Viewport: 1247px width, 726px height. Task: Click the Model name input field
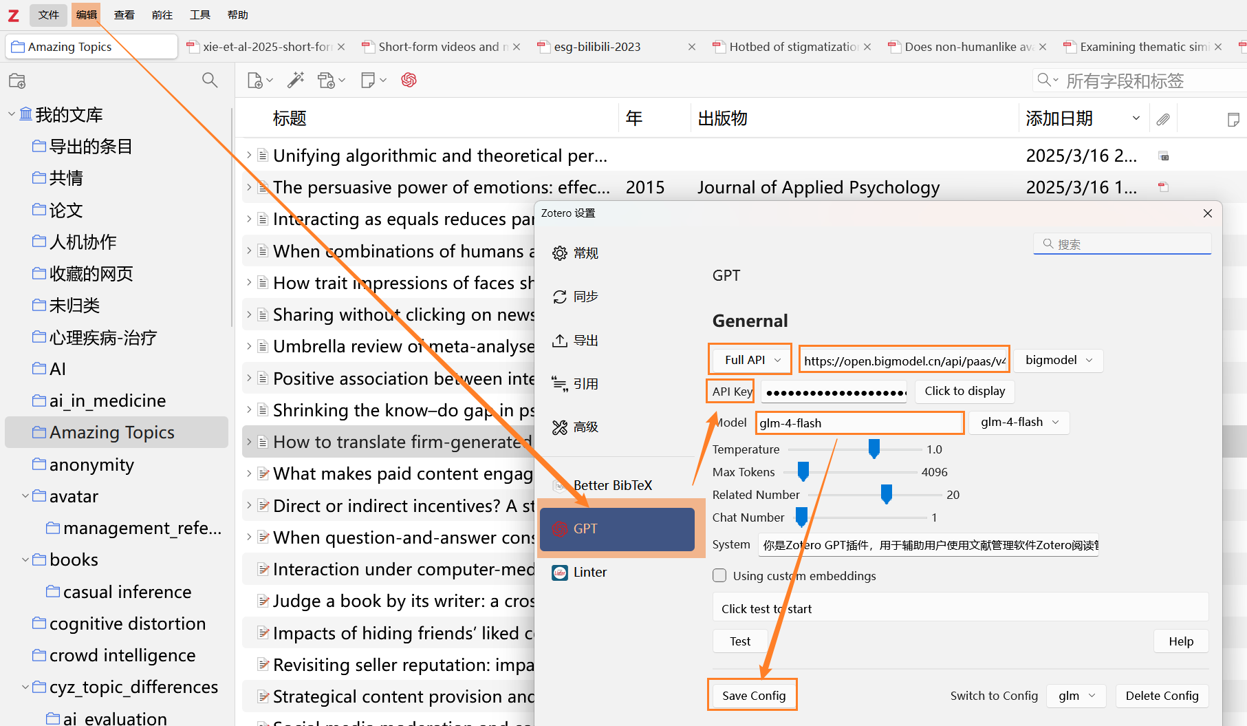click(859, 423)
